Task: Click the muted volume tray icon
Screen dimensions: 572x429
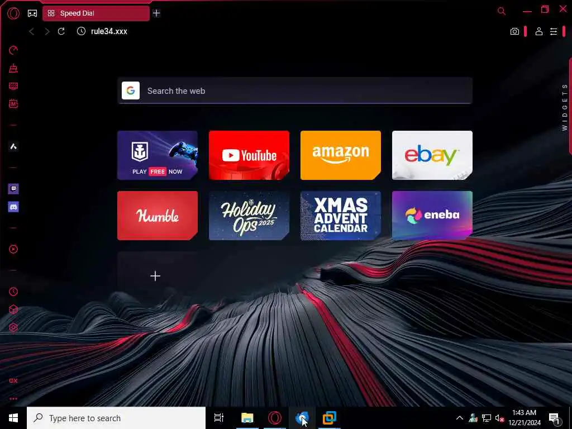Action: pyautogui.click(x=499, y=418)
